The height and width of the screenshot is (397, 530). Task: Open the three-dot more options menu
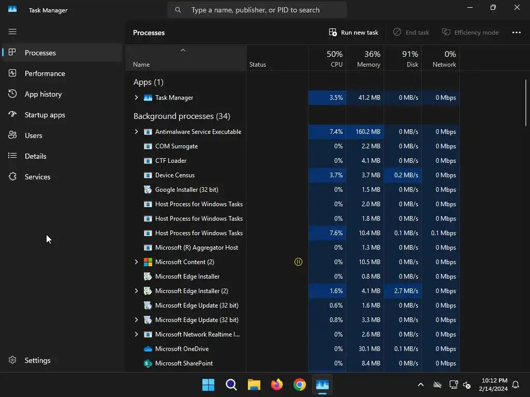coord(516,33)
